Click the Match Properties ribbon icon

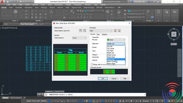[119, 12]
